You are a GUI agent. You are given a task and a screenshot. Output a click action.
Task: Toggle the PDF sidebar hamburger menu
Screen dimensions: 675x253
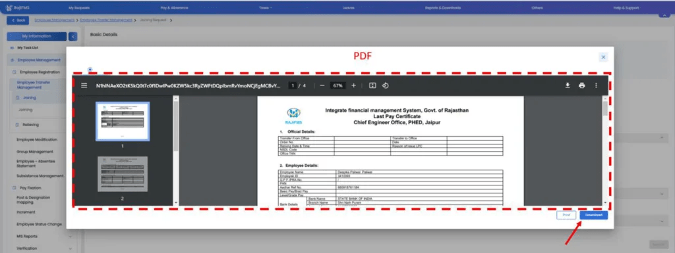(84, 85)
